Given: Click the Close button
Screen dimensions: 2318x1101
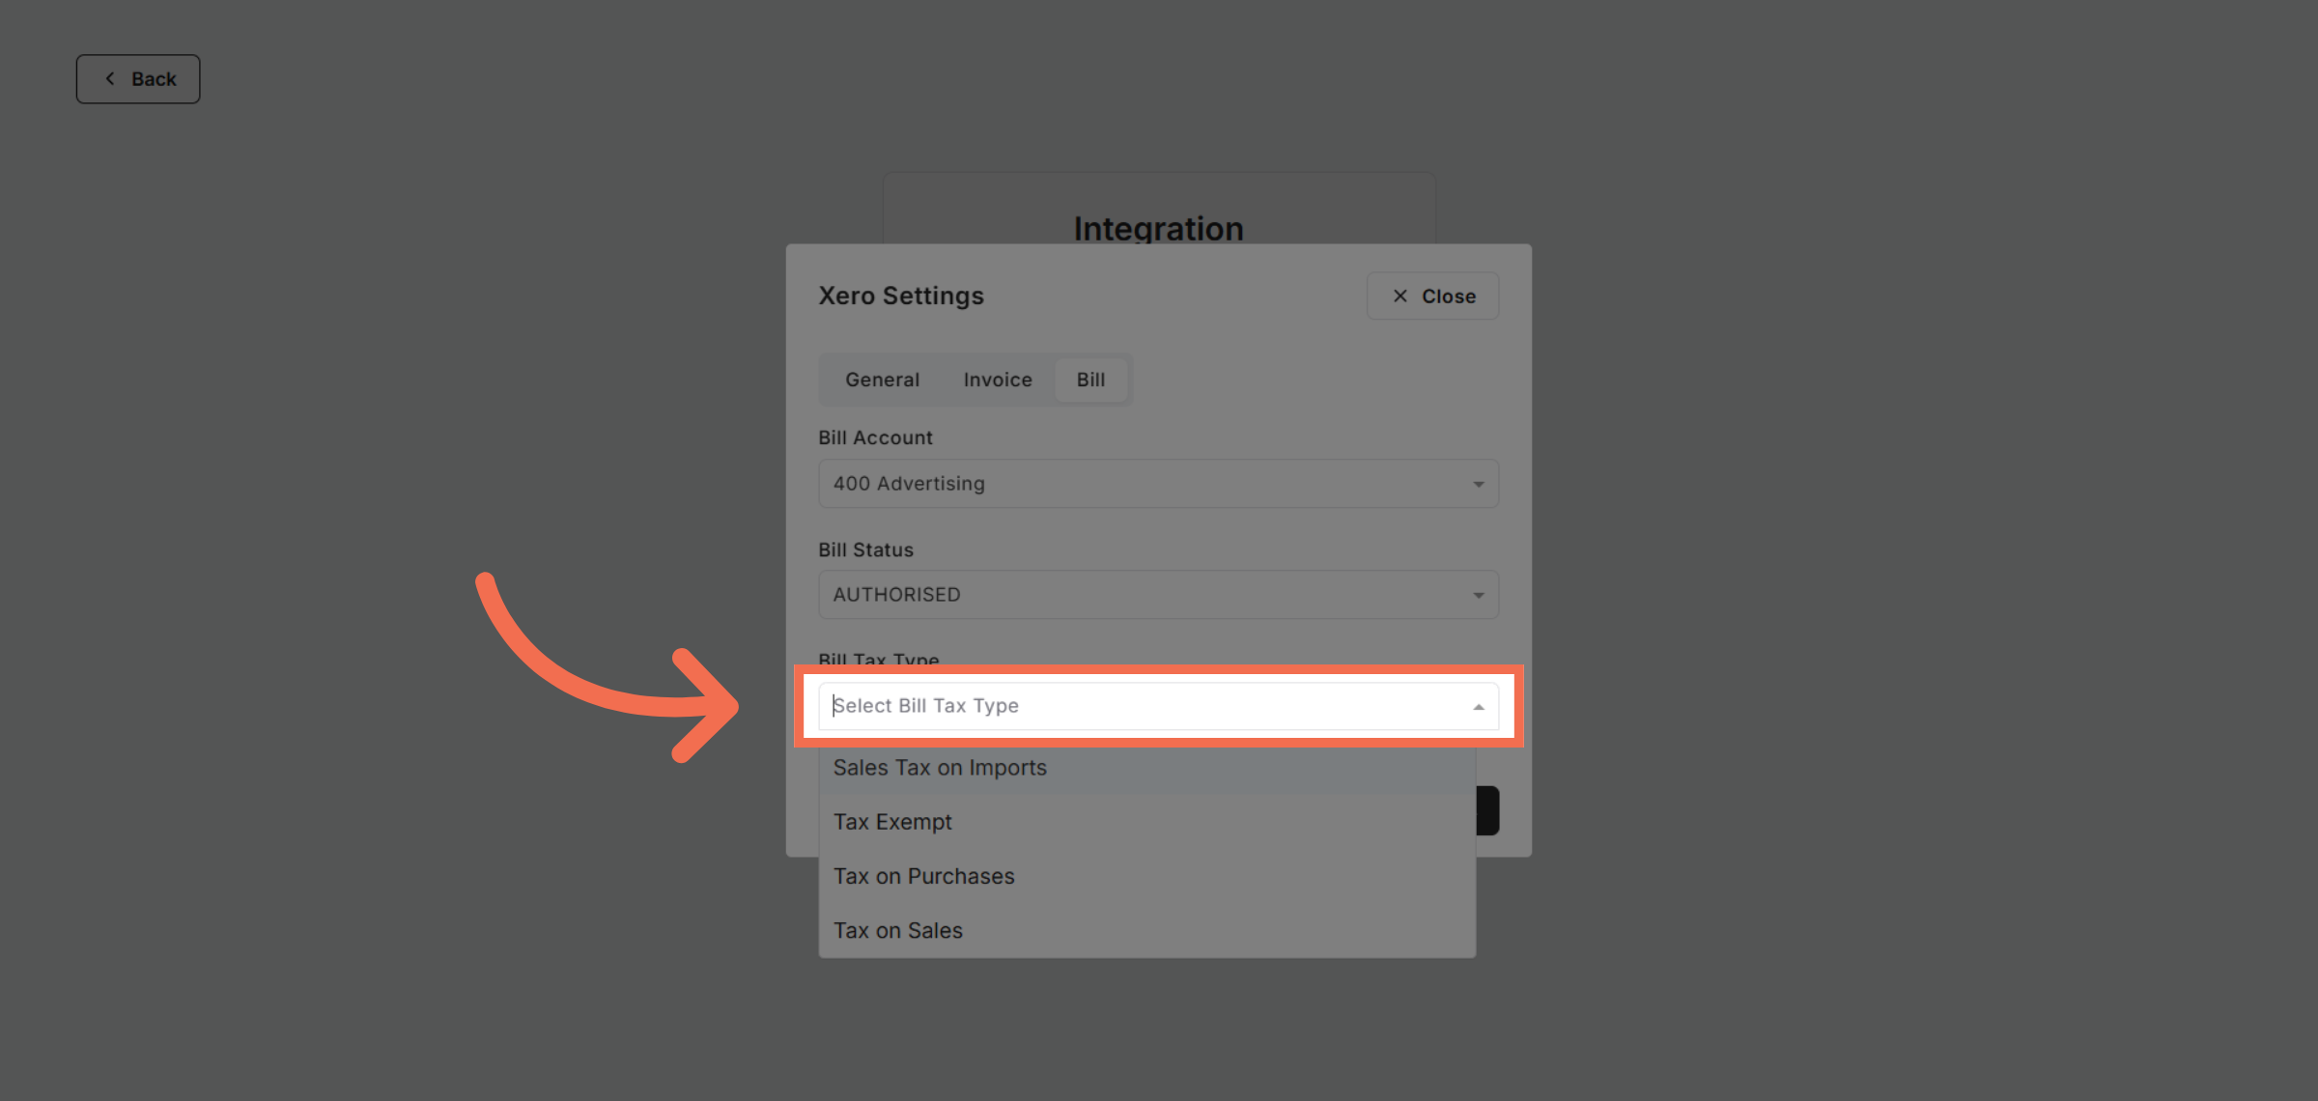Looking at the screenshot, I should click(1432, 296).
